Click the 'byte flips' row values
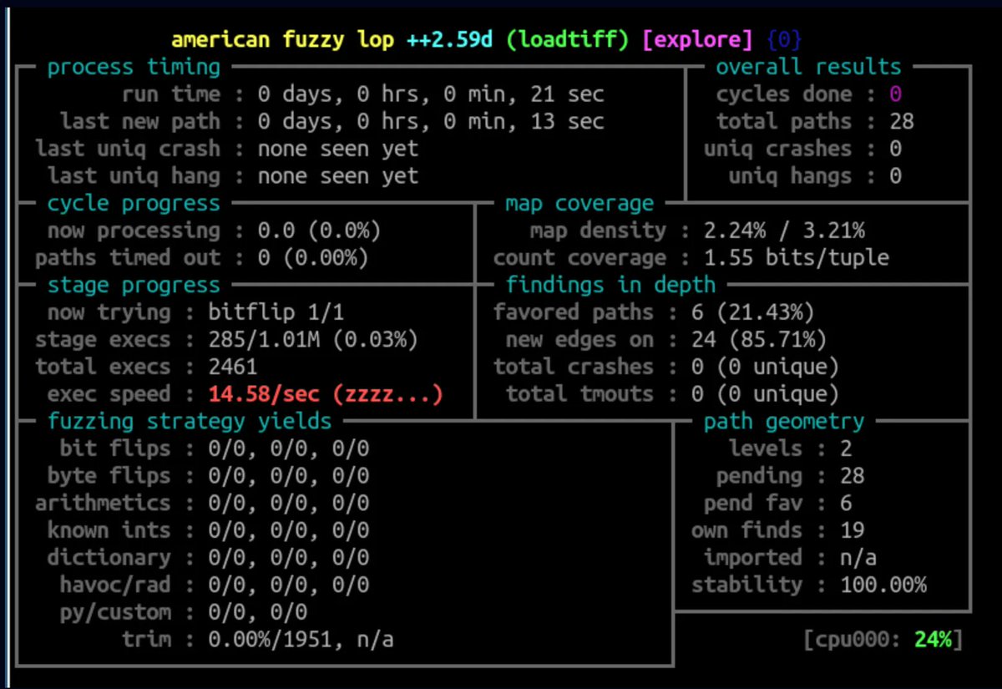 [x=288, y=476]
